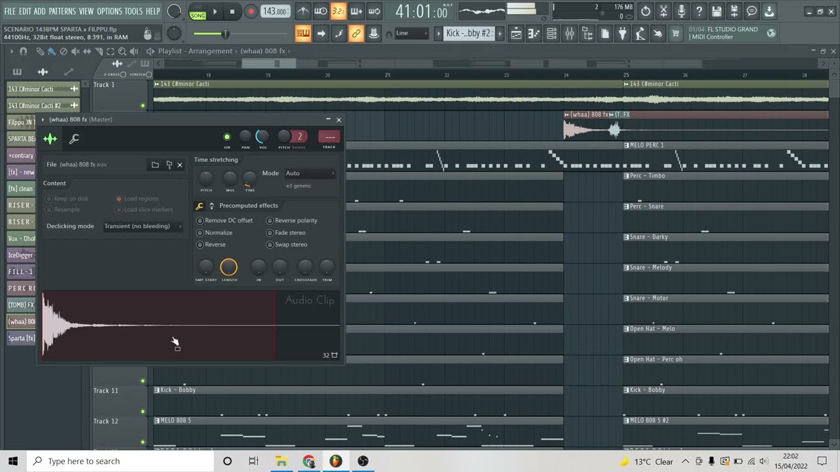Viewport: 840px width, 472px height.
Task: Select the IceDigger clip in picker
Action: 22,255
